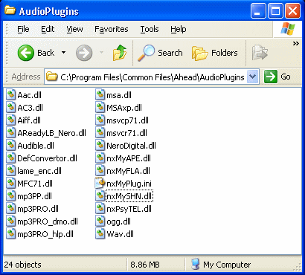Select the Wav.dll file name

tap(120, 234)
